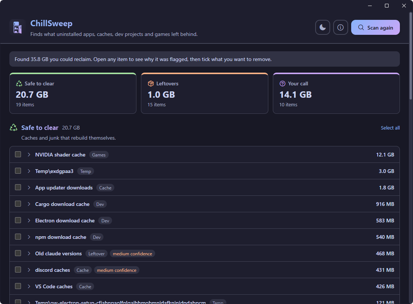Tick the Temp\exdgpaa3 checkbox

pyautogui.click(x=18, y=171)
